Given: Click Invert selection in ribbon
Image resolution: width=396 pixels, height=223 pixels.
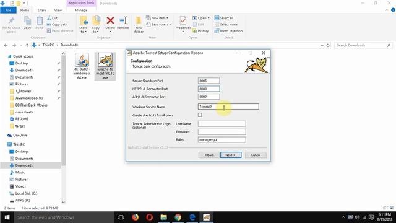Looking at the screenshot, I should tap(228, 31).
